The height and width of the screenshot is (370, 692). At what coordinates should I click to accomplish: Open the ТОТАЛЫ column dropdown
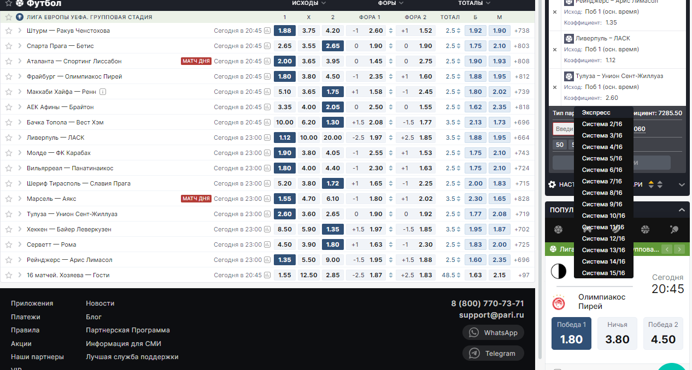474,3
